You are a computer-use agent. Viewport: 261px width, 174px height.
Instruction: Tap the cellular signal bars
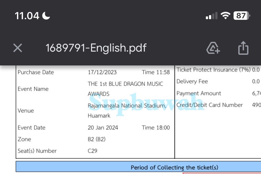pos(212,16)
